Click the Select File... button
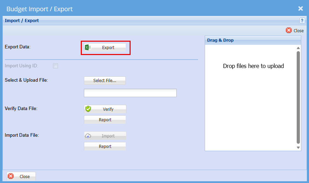309x183 pixels. (105, 81)
